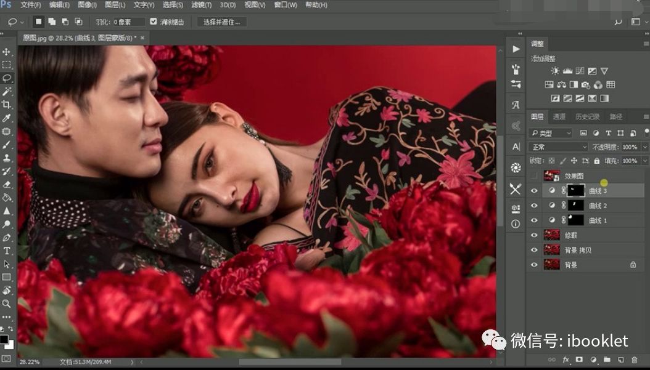Click the fx layer style button
Screen dimensions: 650x370
(x=566, y=359)
